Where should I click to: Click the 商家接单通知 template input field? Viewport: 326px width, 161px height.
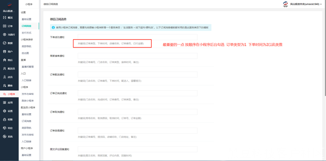[x=137, y=56]
